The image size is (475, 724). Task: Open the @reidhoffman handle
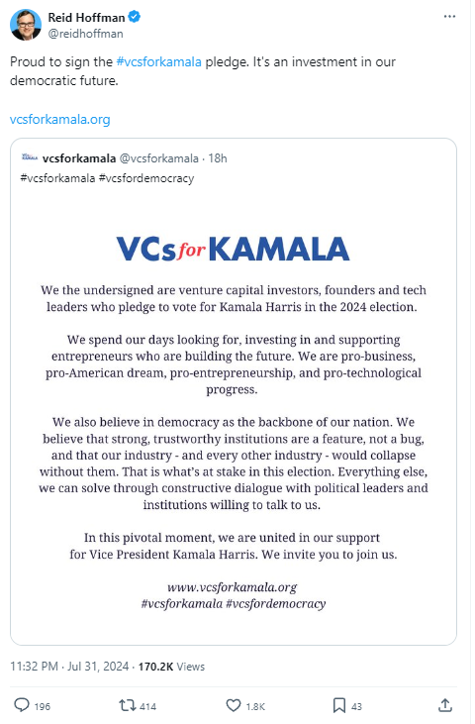[86, 34]
